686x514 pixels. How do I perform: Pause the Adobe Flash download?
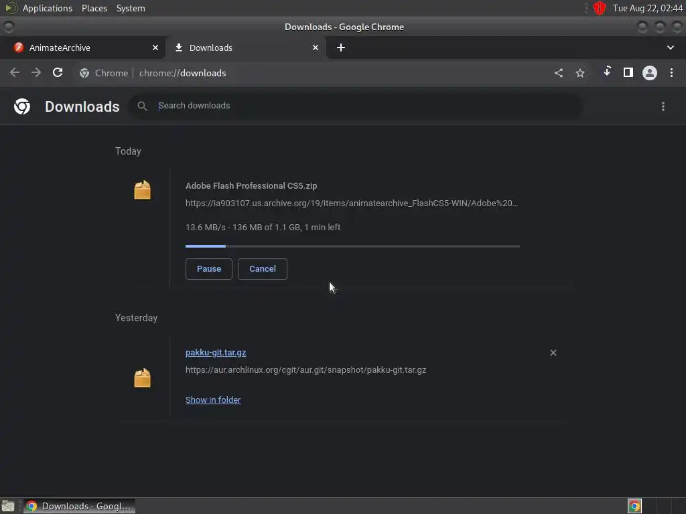point(209,269)
